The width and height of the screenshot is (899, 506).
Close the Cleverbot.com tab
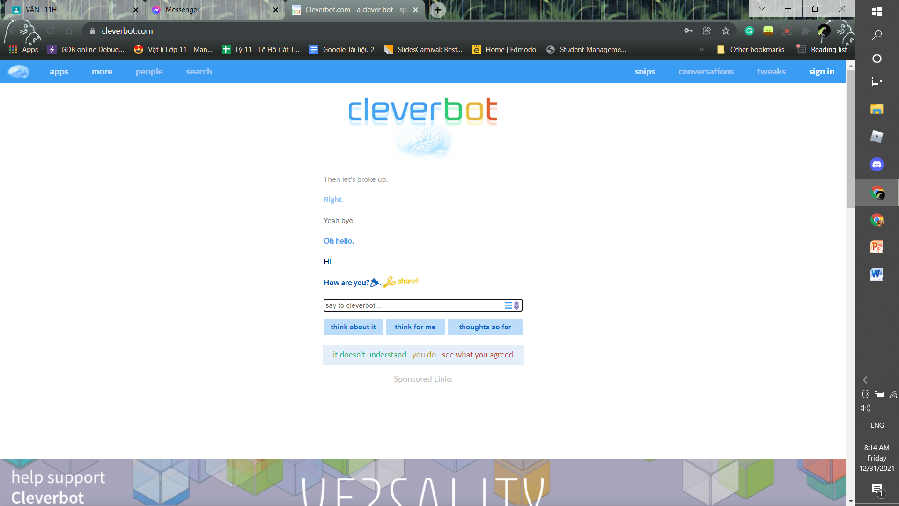415,10
